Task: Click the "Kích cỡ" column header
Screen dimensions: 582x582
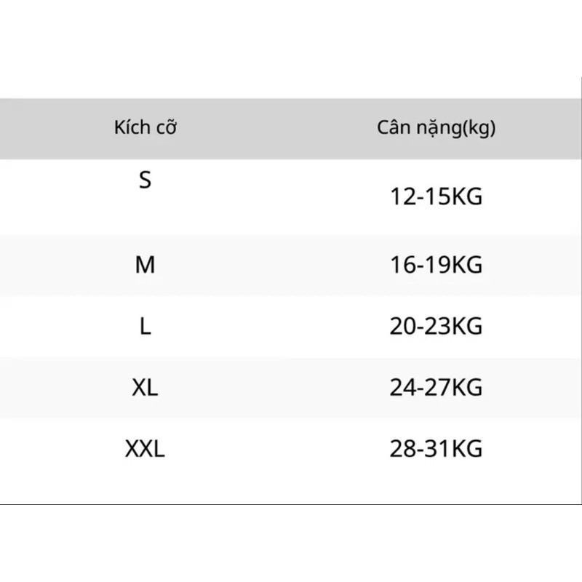Action: click(x=145, y=129)
